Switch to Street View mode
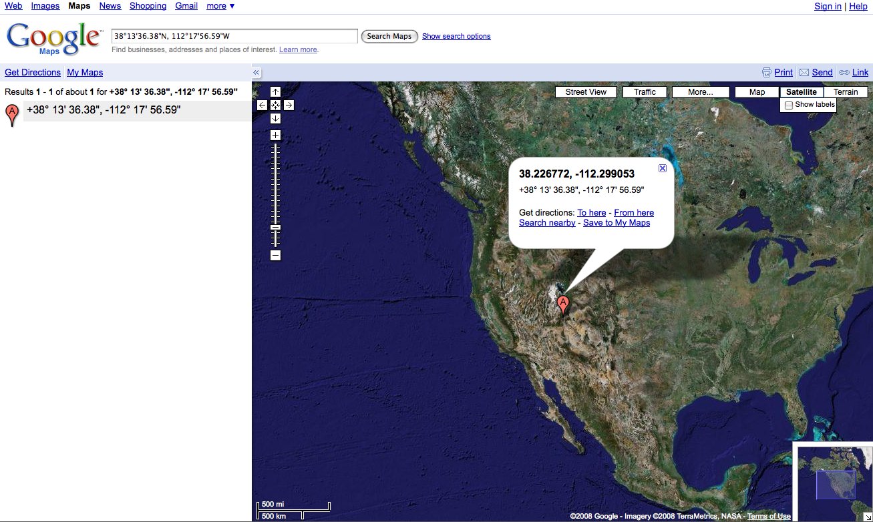Viewport: 873px width, 522px height. (586, 92)
